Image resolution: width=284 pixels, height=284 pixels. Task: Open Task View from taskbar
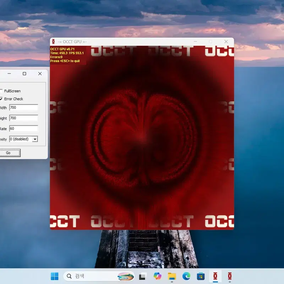[x=143, y=276]
